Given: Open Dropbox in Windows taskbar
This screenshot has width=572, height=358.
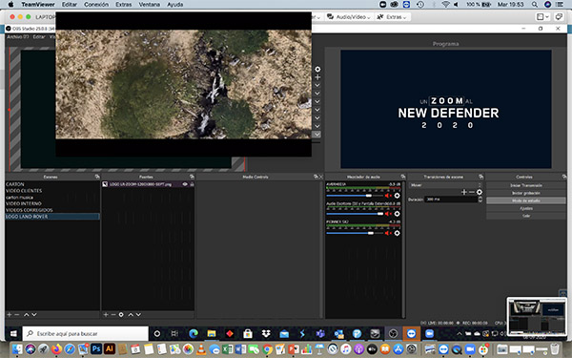Looking at the screenshot, I should point(266,333).
